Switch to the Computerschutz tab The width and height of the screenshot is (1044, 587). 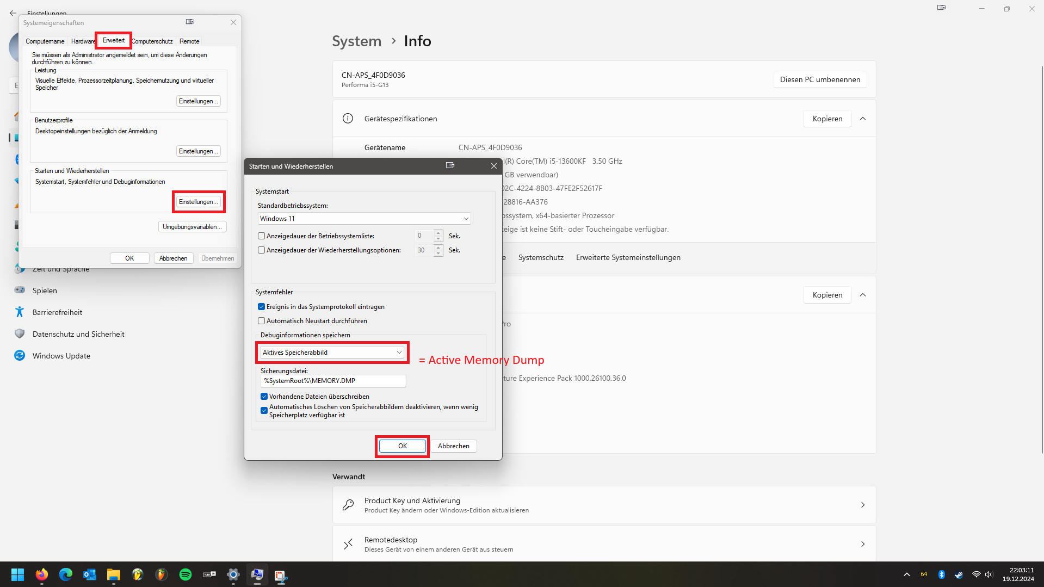coord(153,41)
